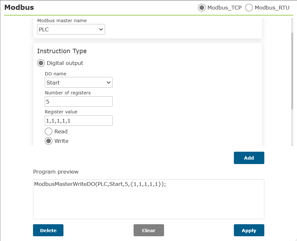Click the chevron arrow of the PLC combo box

click(101, 29)
